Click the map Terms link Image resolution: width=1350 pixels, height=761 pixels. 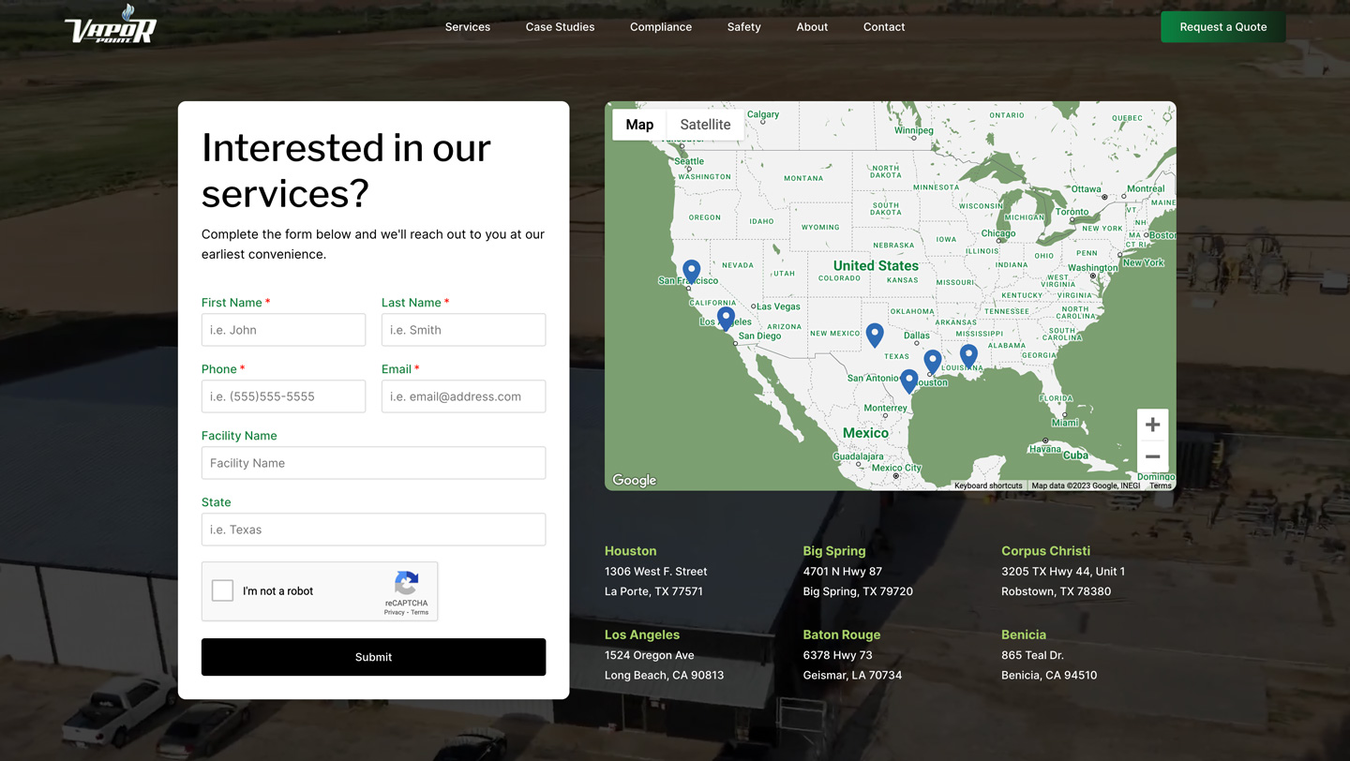1160,485
